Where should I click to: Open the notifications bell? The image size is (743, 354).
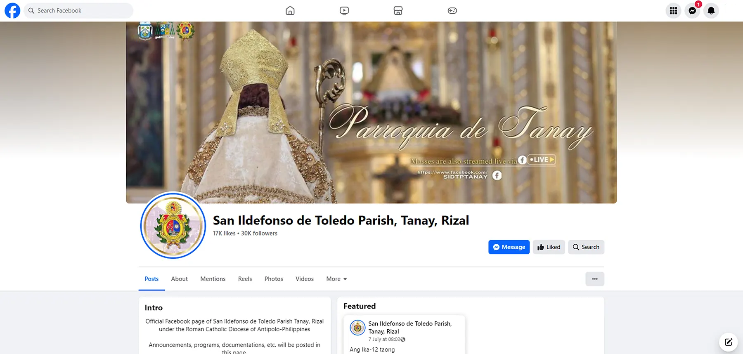pyautogui.click(x=711, y=11)
